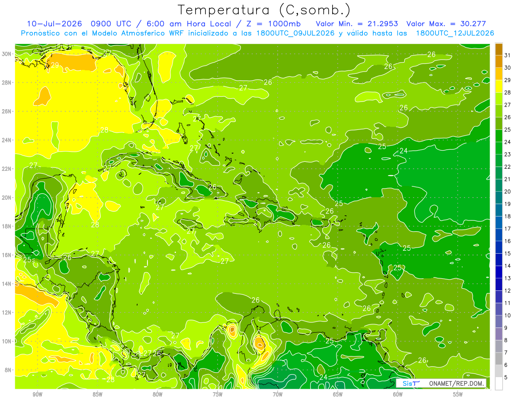Click the 18N latitude axis label
Viewport: 519px width, 400px height.
click(x=6, y=226)
